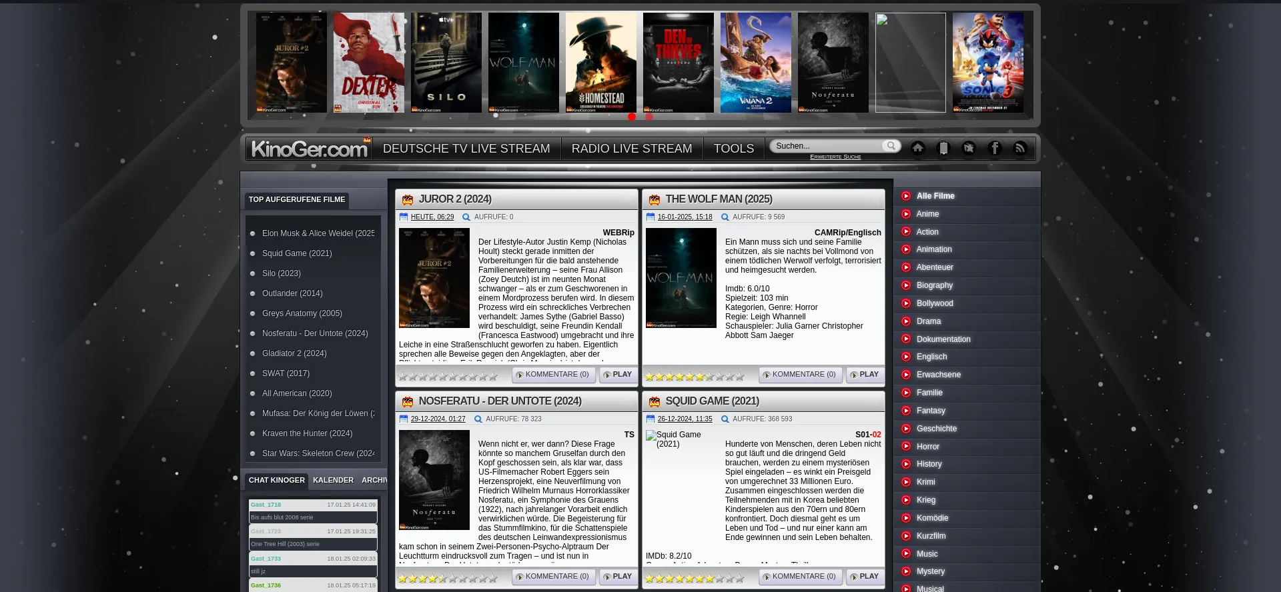Click the red arrow icon beside Dokumentation
Viewport: 1281px width, 592px height.
click(x=906, y=339)
